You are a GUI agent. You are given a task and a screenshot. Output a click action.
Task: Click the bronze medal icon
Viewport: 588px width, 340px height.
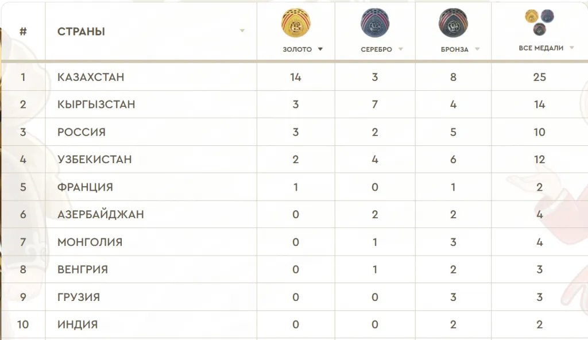click(453, 23)
